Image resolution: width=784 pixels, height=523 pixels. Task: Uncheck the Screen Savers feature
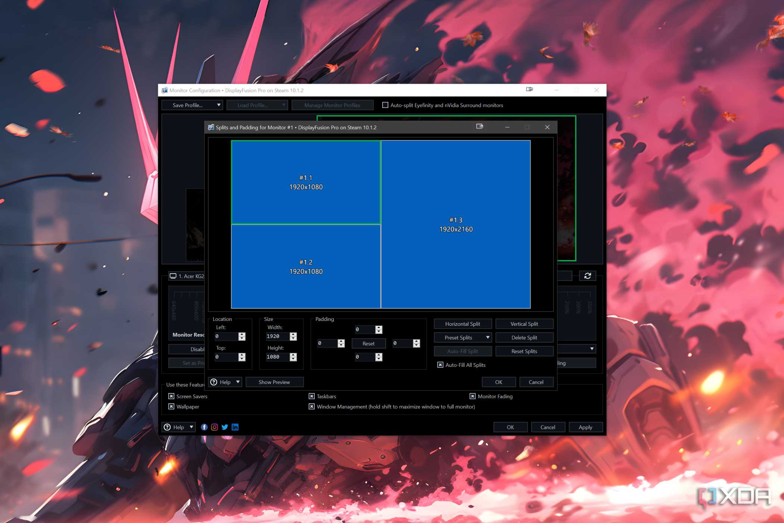171,396
